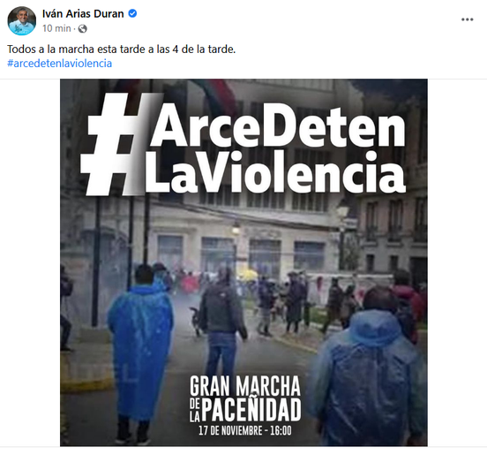Click the hooded figure in gray-blue raincoat
The width and height of the screenshot is (487, 455).
[x=370, y=368]
